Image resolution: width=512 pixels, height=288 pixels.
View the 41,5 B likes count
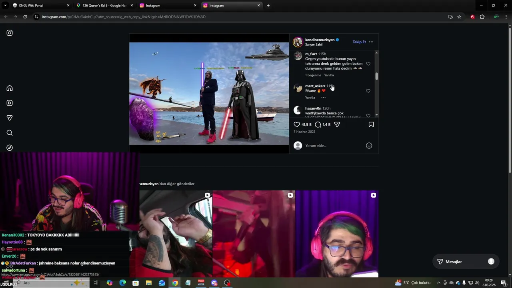coord(306,125)
